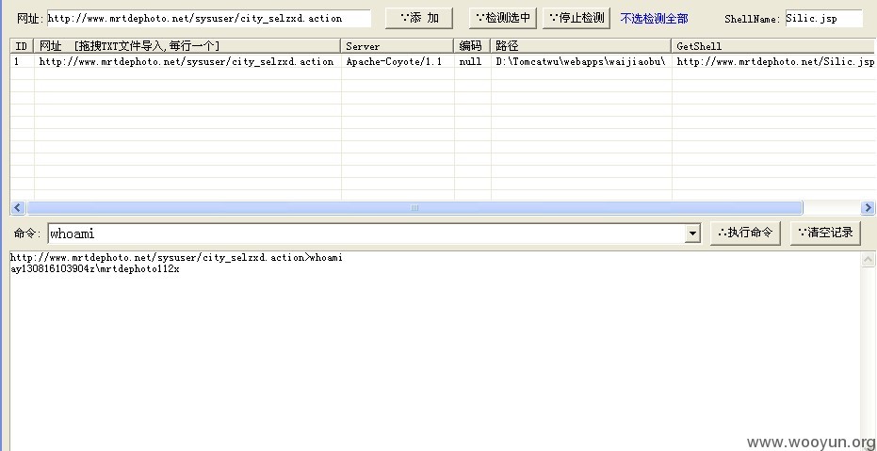The width and height of the screenshot is (877, 451).
Task: Select row 1 ID cell
Action: [x=22, y=61]
